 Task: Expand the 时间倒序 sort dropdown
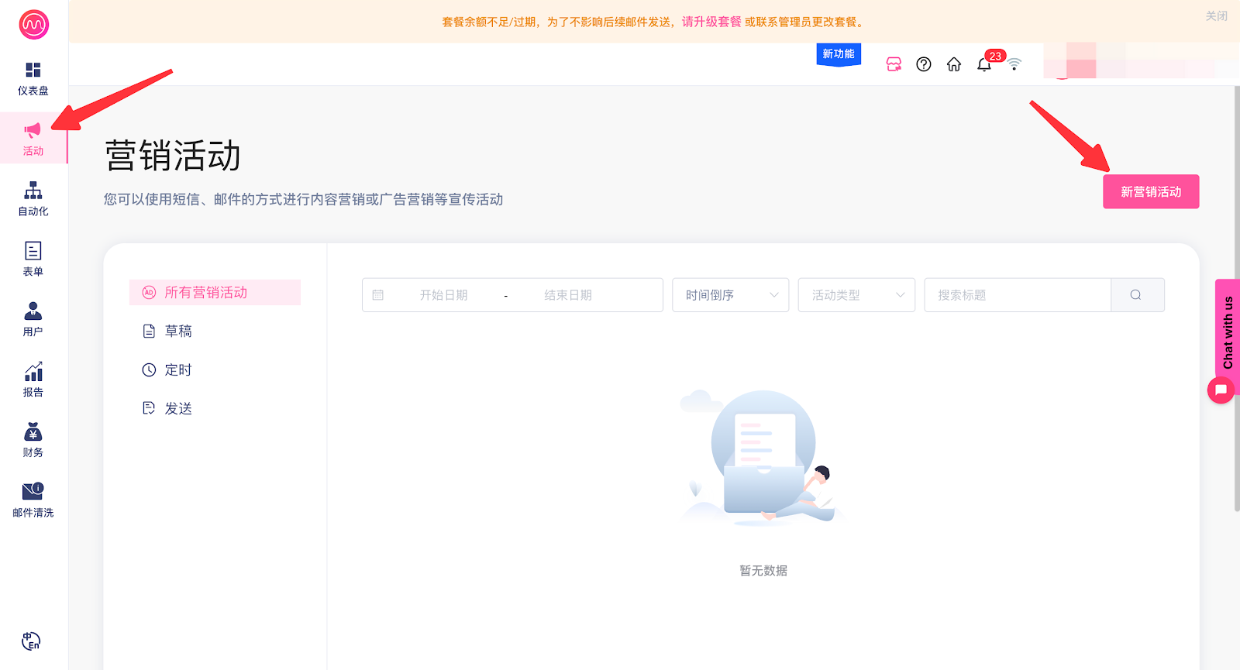point(730,295)
